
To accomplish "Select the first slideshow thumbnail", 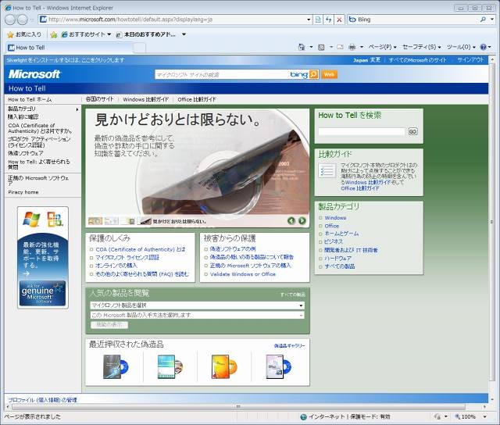I will click(x=95, y=220).
